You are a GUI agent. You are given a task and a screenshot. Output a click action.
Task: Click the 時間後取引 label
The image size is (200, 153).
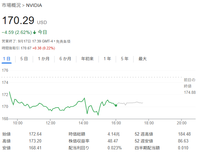[x=11, y=48]
